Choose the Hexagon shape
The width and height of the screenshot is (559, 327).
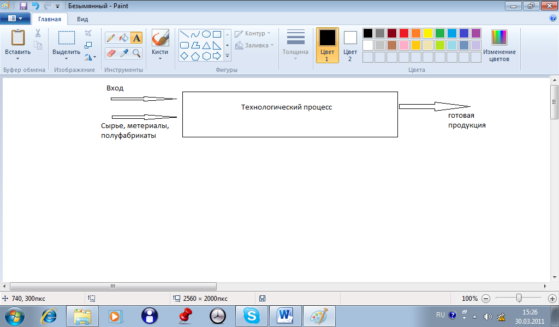pos(206,56)
